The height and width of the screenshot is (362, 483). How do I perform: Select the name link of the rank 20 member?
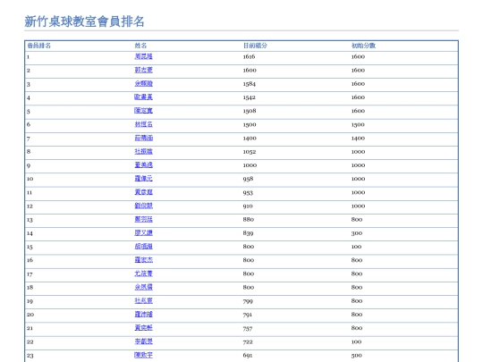[x=143, y=314]
